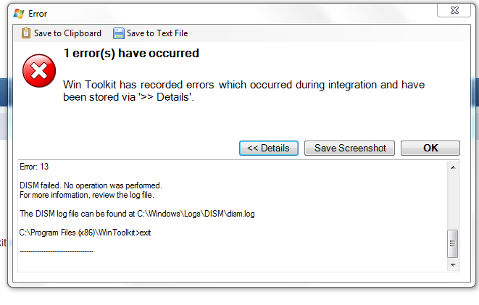The height and width of the screenshot is (305, 479).
Task: Click the scrollbar thumb in the details pane
Action: tap(453, 243)
